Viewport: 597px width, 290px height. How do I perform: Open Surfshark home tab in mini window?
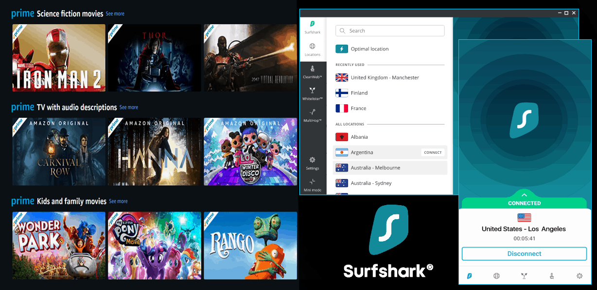tap(469, 276)
